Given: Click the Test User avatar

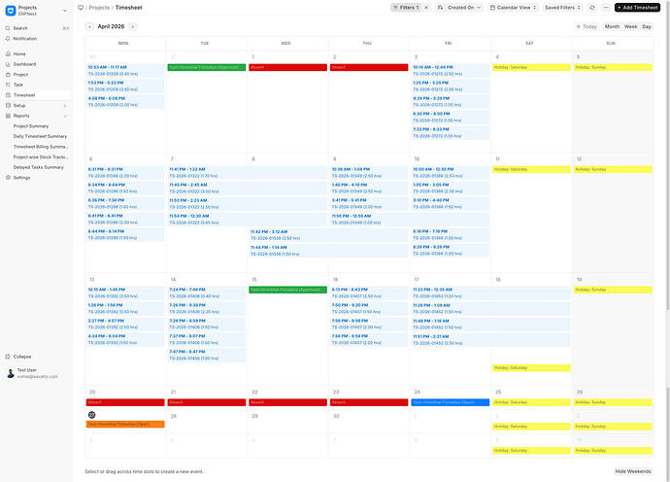Looking at the screenshot, I should pos(11,373).
